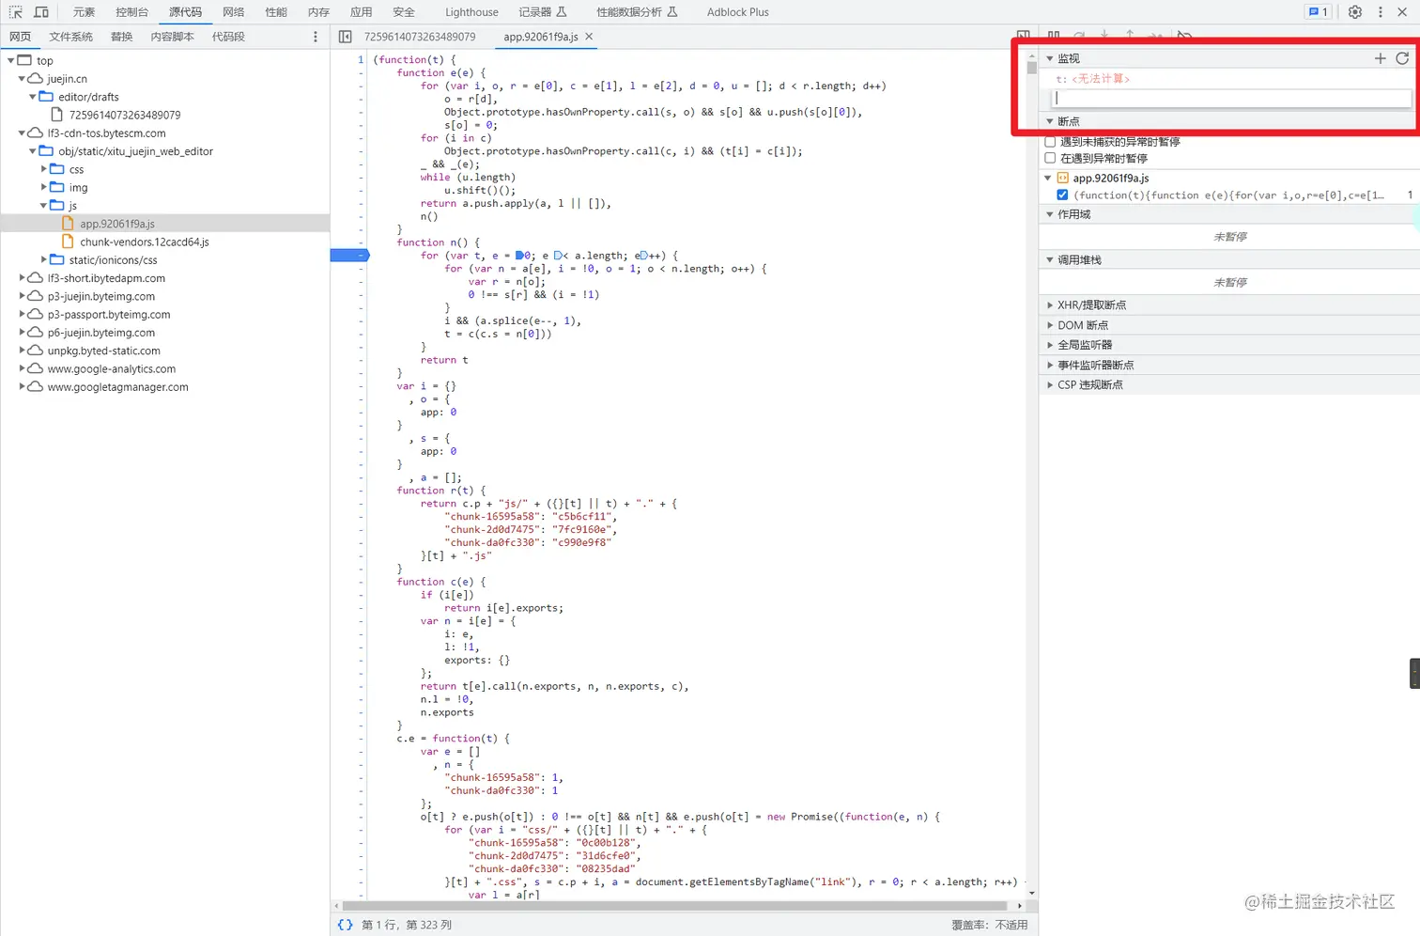
Task: Open the Adblock Plus panel tab
Action: click(738, 12)
